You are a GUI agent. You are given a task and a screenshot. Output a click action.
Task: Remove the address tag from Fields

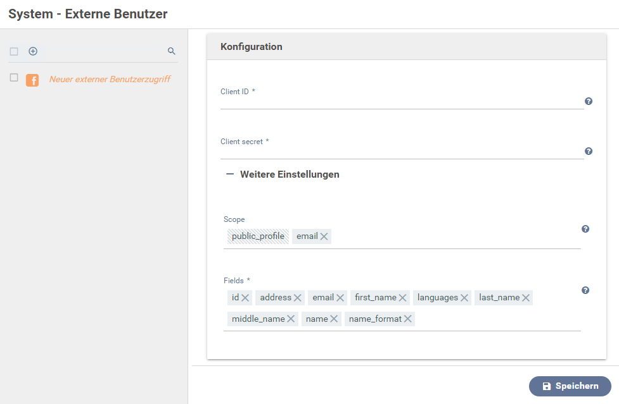pyautogui.click(x=298, y=298)
